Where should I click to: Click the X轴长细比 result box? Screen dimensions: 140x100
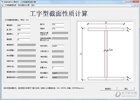coord(58,57)
